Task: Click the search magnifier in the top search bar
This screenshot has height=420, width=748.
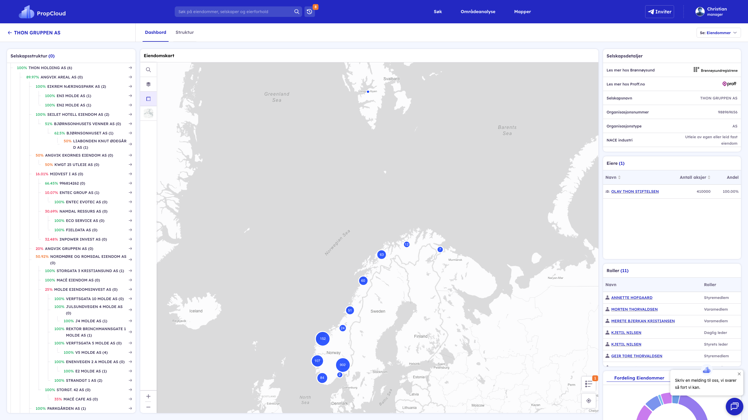Action: [297, 12]
